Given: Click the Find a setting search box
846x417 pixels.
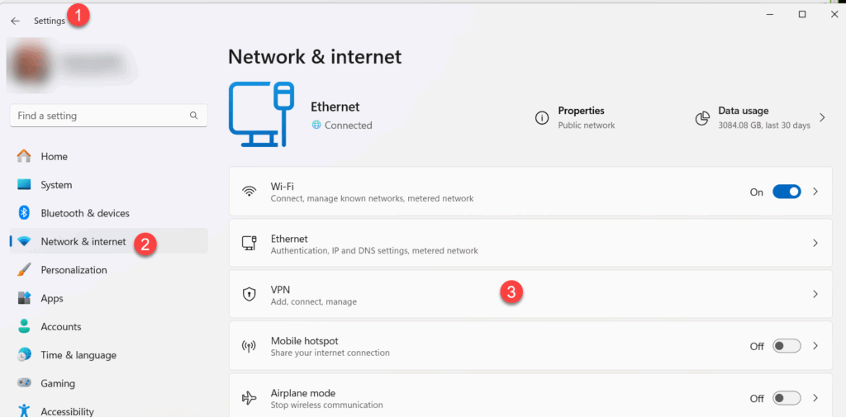Looking at the screenshot, I should 99,116.
